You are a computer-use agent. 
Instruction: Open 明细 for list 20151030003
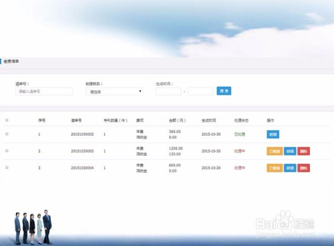click(290, 151)
